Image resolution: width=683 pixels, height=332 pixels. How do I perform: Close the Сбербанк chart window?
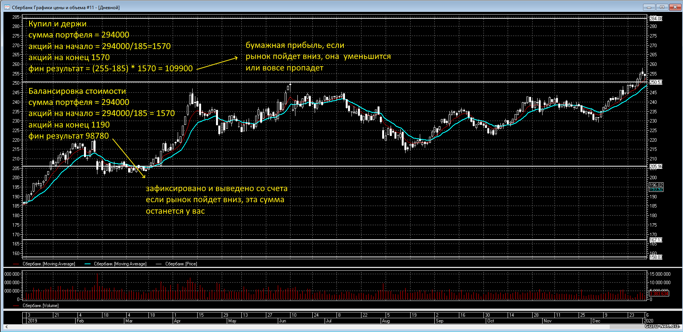pos(675,7)
